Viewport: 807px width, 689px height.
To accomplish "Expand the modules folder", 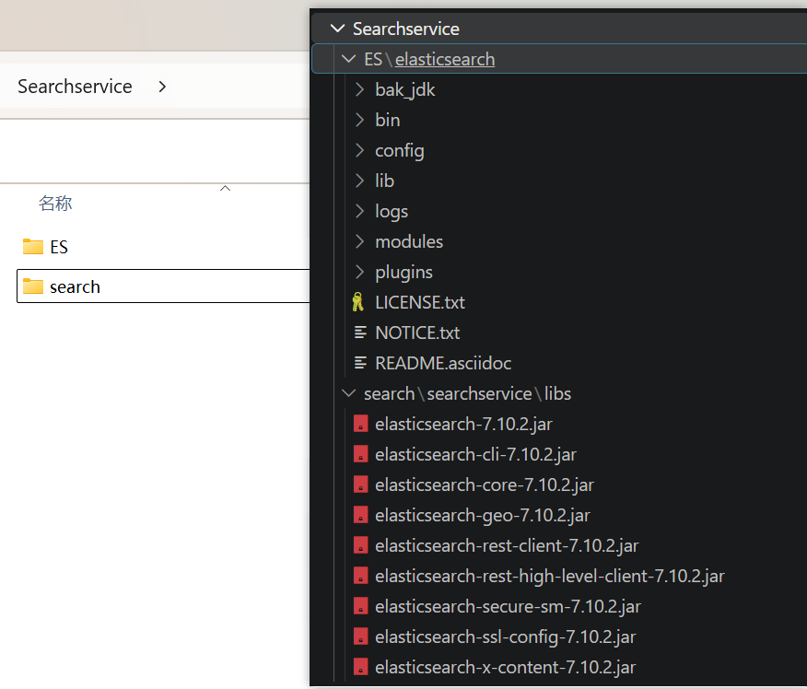I will [360, 241].
